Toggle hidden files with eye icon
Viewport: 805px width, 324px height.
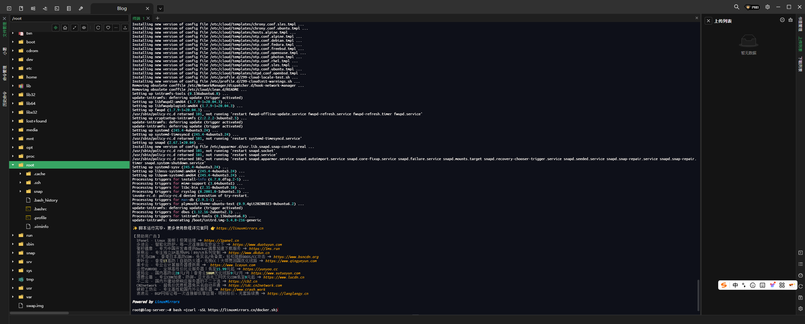(84, 28)
